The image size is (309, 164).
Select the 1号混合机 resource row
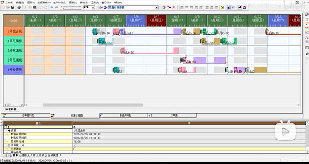tap(14, 31)
